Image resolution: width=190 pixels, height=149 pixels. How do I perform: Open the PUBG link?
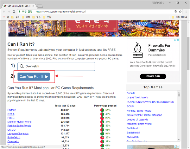[x=11, y=118]
